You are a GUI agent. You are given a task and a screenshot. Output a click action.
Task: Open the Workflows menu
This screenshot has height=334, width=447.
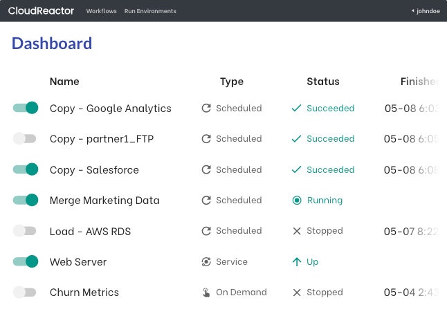click(101, 11)
